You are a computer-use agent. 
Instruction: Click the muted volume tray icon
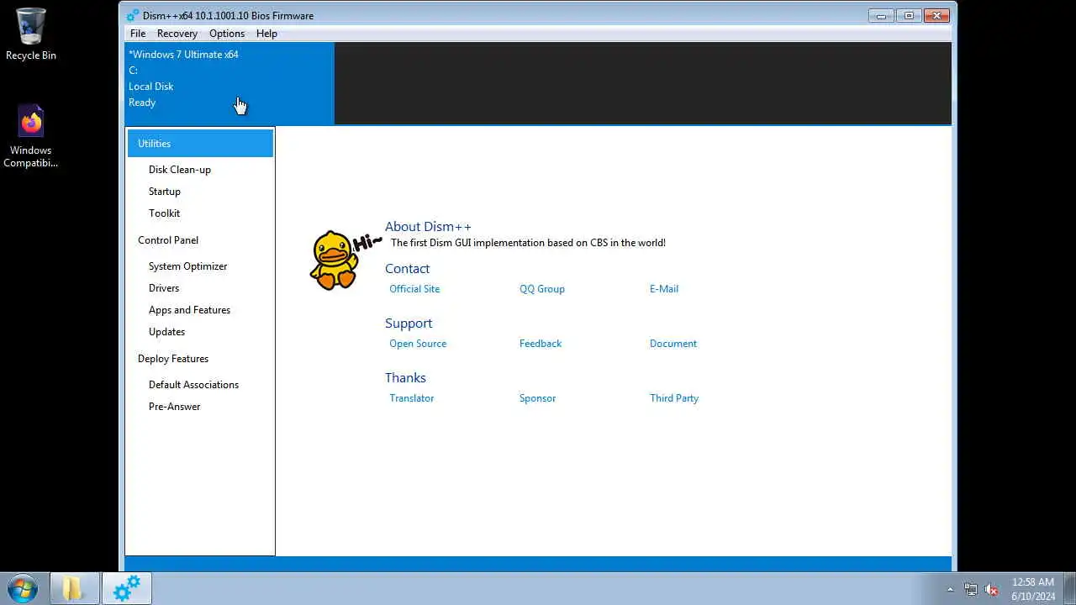coord(991,589)
